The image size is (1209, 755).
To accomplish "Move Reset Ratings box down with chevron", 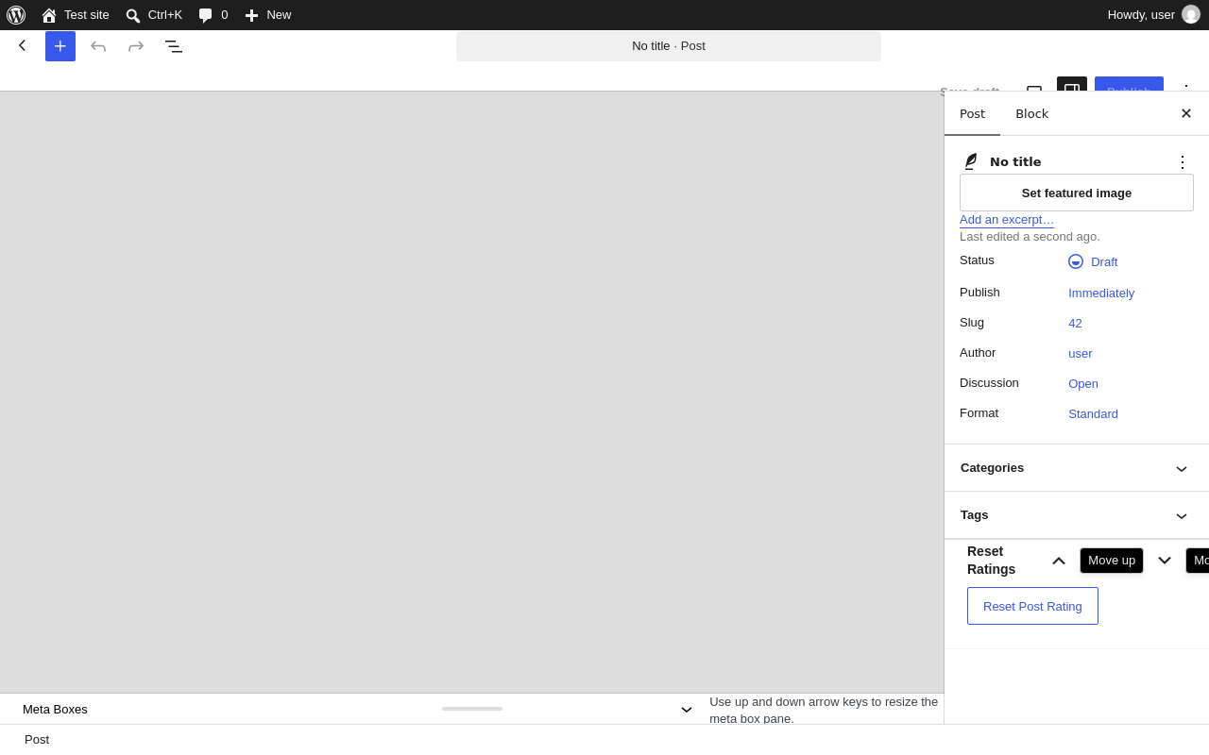I will coord(1165,561).
